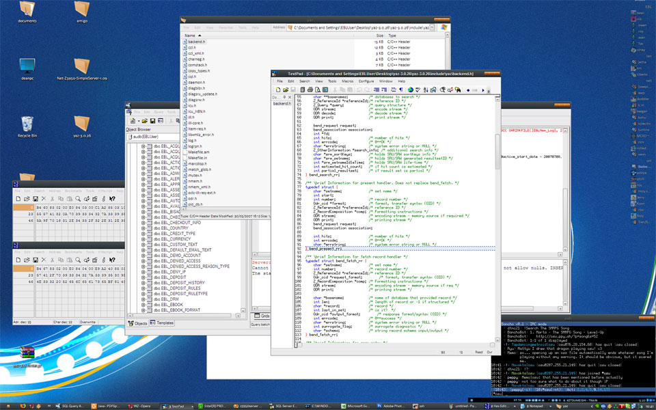Click TextPad vertical scrollbar thumb
The height and width of the screenshot is (410, 656).
(497, 152)
